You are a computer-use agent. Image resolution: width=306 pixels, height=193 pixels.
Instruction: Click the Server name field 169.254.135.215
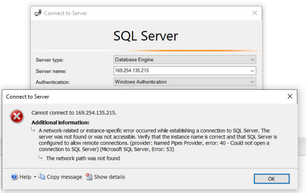pyautogui.click(x=185, y=71)
